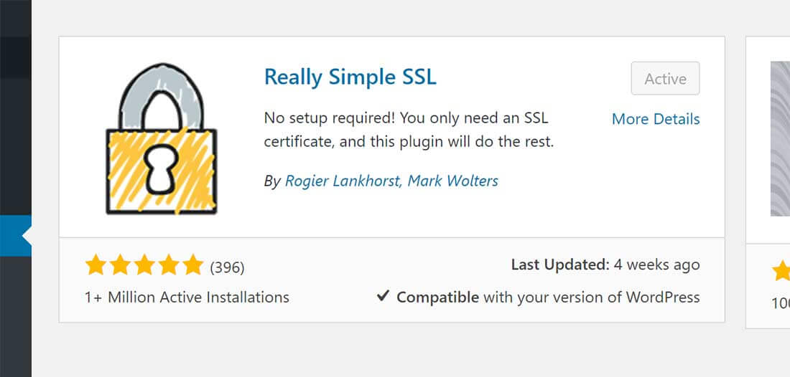Select the darker sidebar item at top

(16, 57)
